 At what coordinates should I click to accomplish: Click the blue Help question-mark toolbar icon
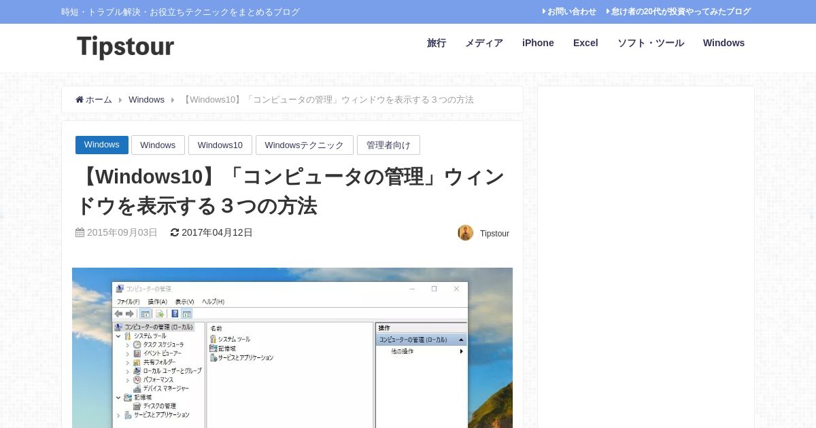click(x=175, y=314)
